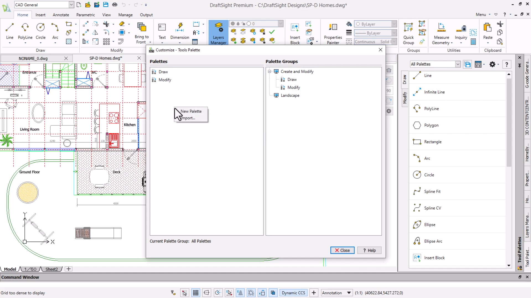Open the All Palettes dropdown

pyautogui.click(x=458, y=64)
